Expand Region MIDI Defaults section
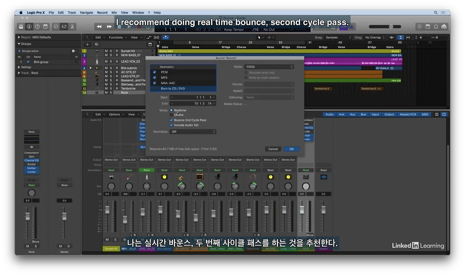Viewport: 465px width, 275px height. tap(19, 37)
